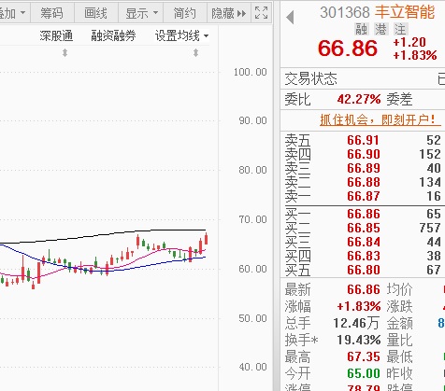Click the 60.00 price axis label
This screenshot has width=445, height=391.
[252, 269]
